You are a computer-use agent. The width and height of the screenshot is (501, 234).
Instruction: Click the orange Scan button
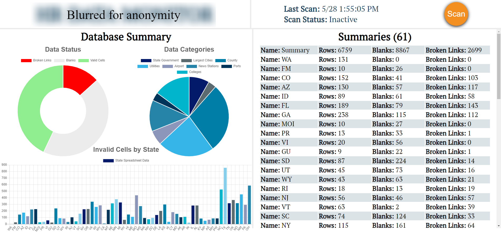coord(456,14)
